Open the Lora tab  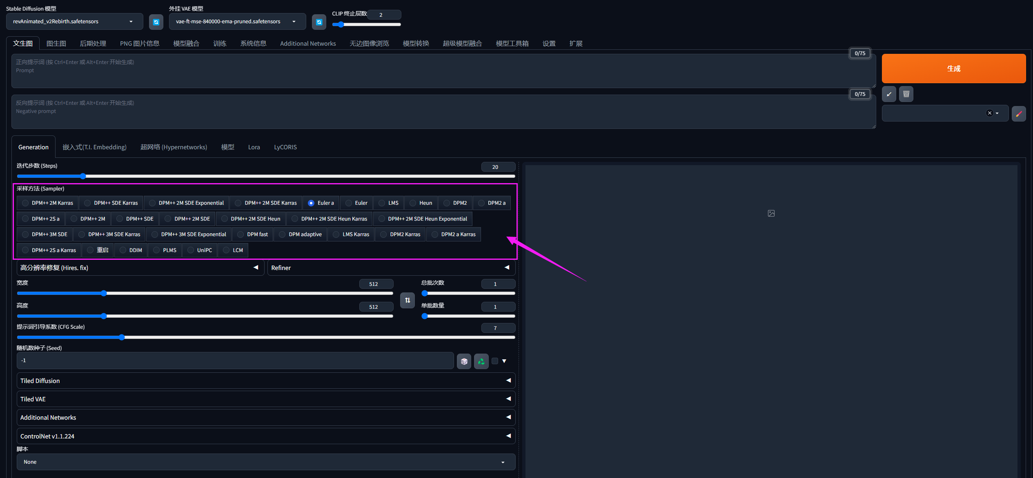pos(254,147)
